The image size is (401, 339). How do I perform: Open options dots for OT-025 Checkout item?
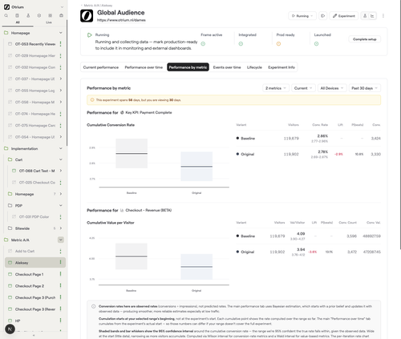click(60, 183)
